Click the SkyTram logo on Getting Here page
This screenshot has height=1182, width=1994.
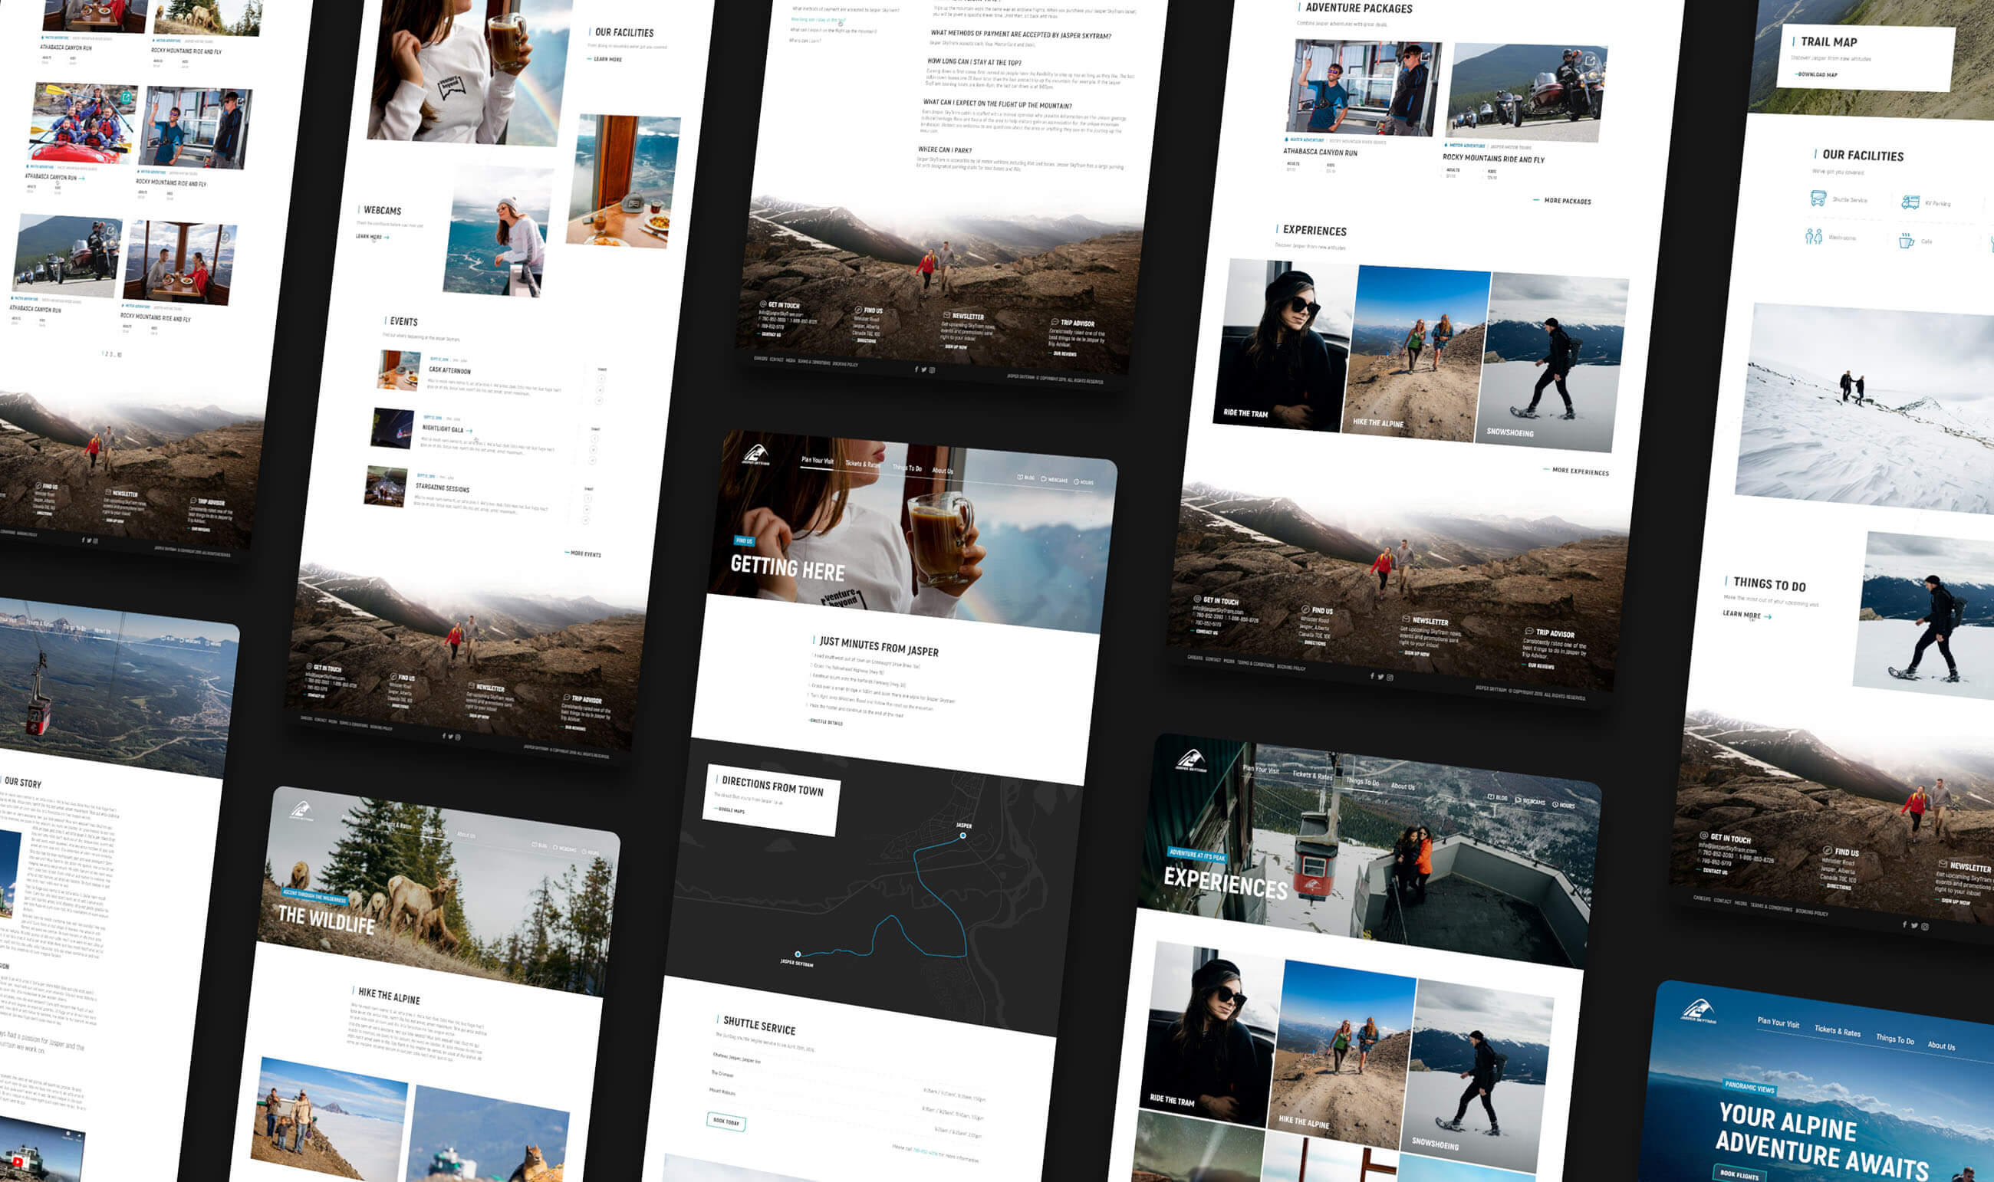pyautogui.click(x=755, y=455)
